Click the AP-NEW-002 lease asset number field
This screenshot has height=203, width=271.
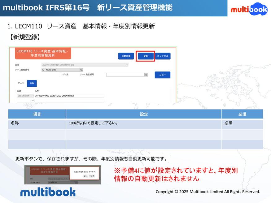tap(61, 70)
